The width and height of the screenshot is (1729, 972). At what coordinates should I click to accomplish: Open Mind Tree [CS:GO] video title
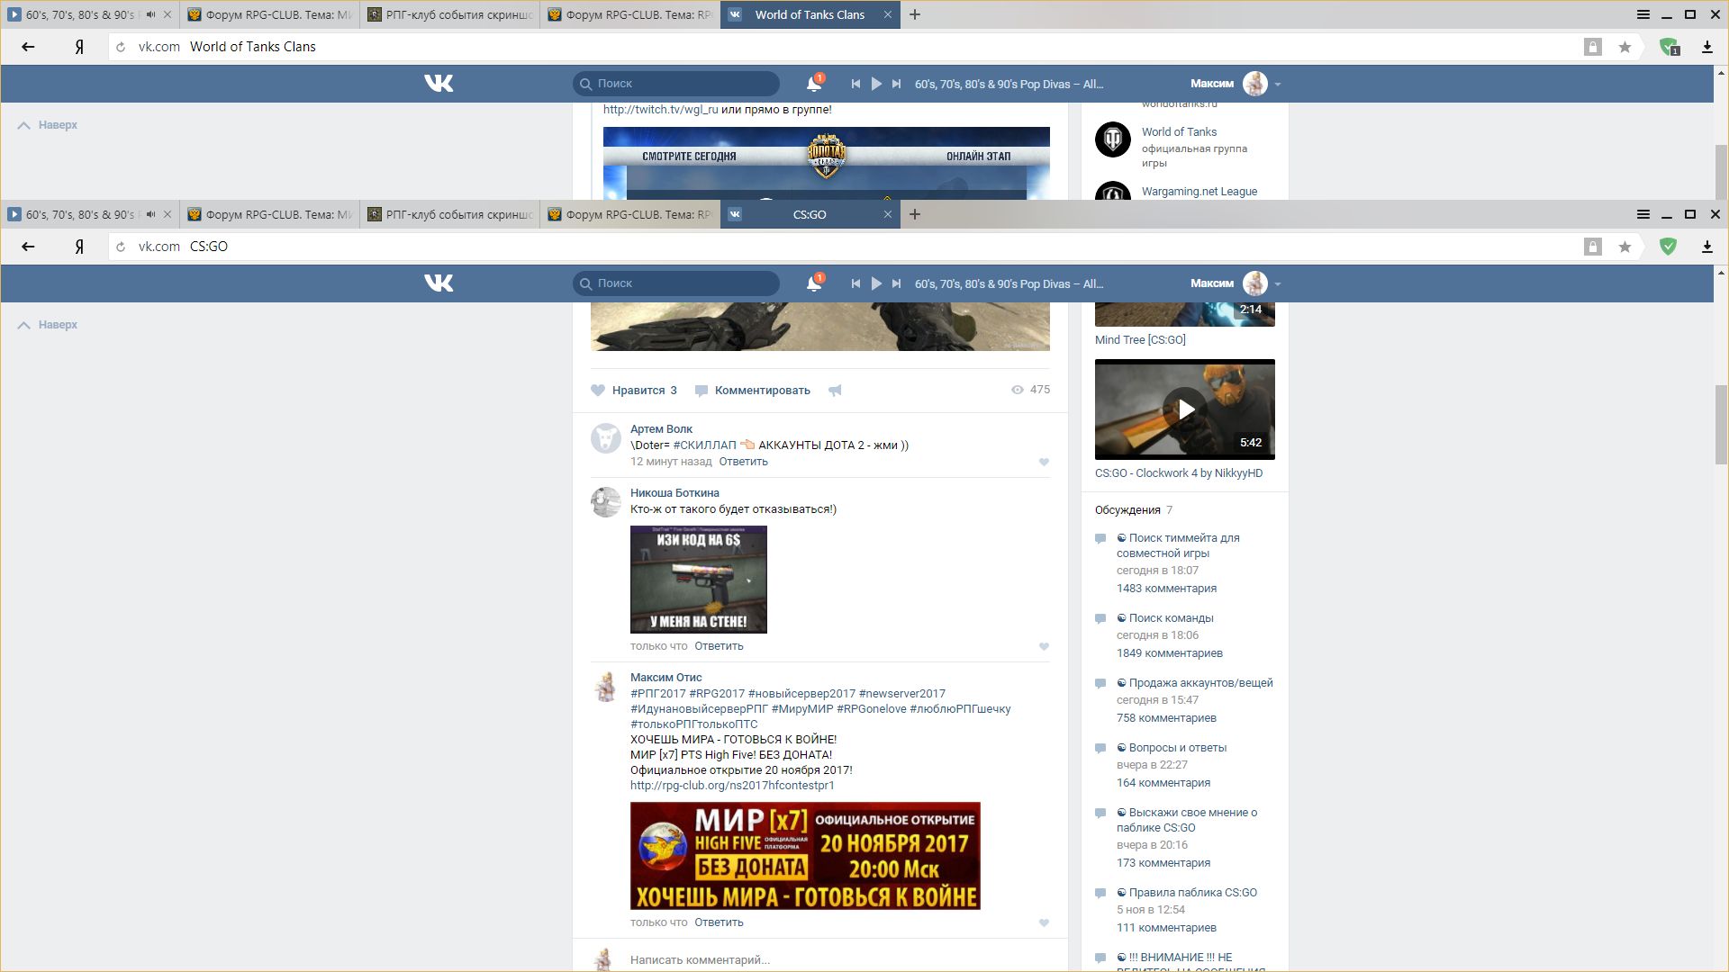click(1140, 340)
